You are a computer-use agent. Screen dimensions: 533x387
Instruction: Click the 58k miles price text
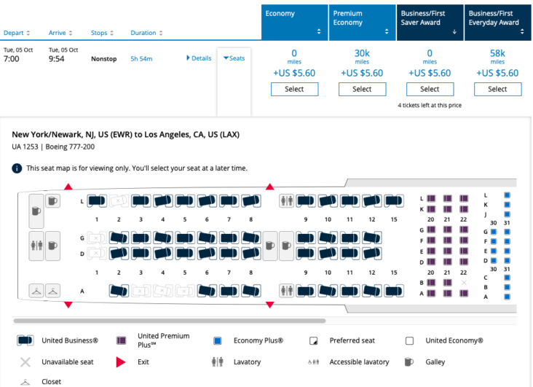[497, 57]
